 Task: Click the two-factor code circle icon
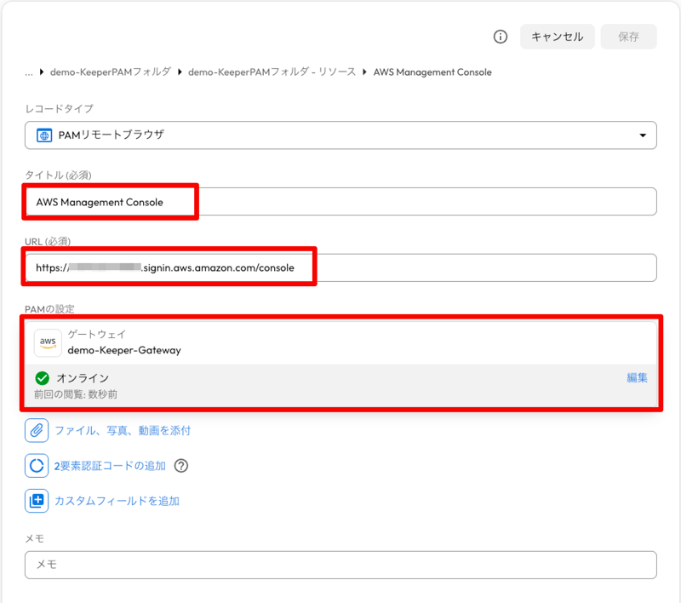[x=37, y=466]
